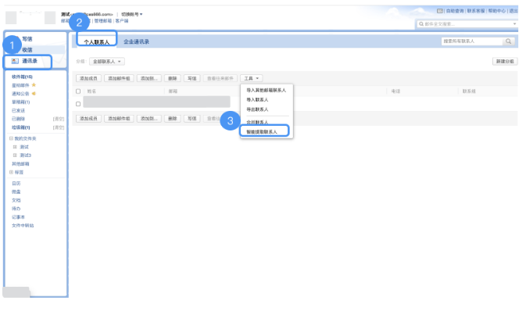Click the bottom 添加成员 button
This screenshot has width=526, height=311.
click(x=88, y=119)
